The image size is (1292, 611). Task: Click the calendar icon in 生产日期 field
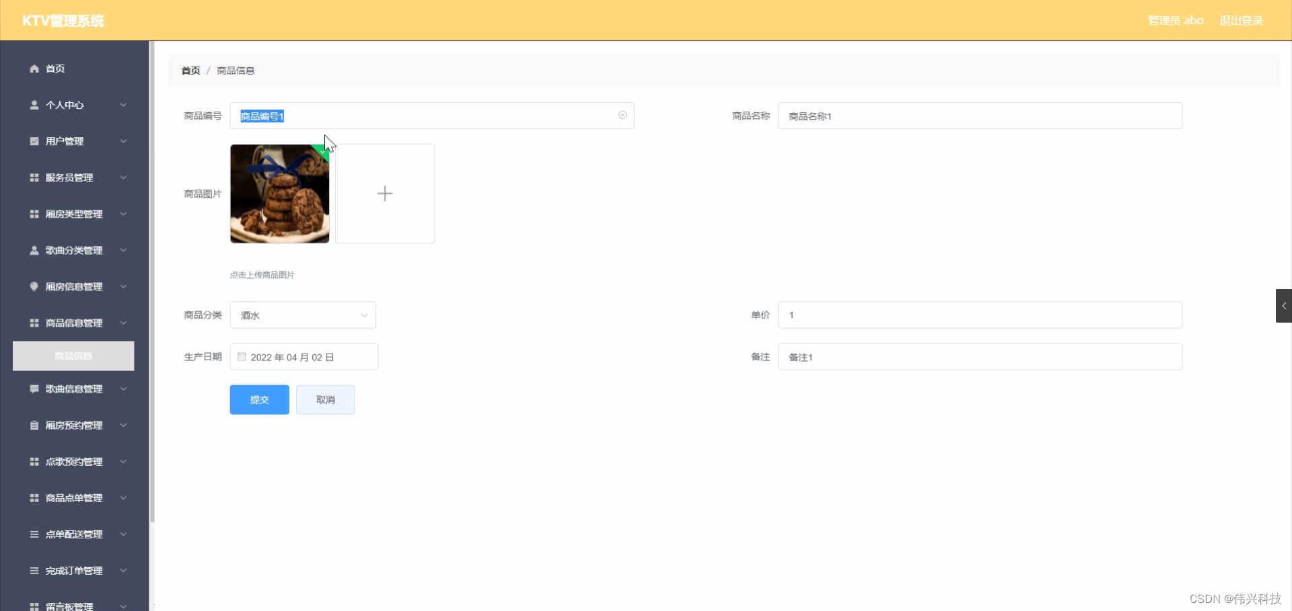pyautogui.click(x=241, y=356)
